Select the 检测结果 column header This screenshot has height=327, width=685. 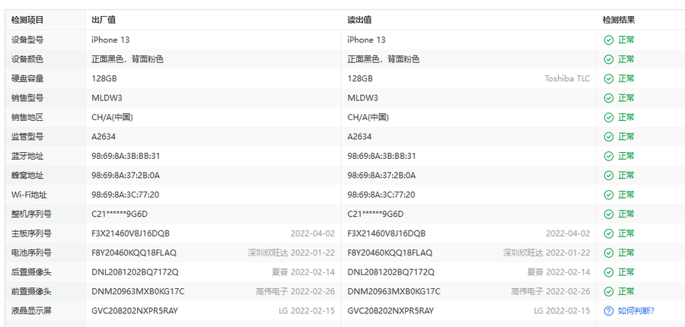(619, 20)
